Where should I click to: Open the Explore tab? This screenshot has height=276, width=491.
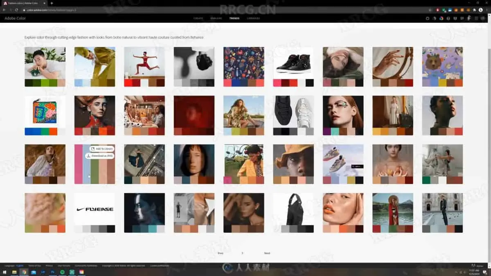pyautogui.click(x=216, y=18)
